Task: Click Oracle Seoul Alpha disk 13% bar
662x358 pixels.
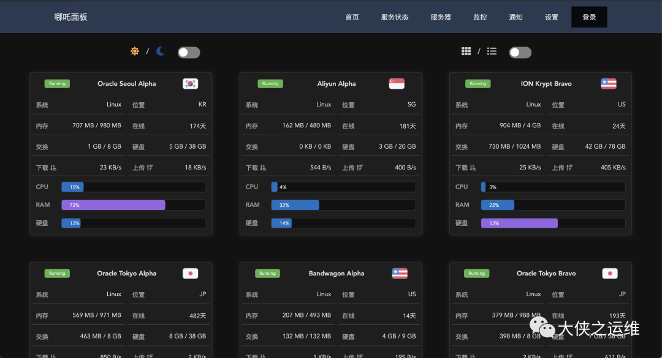Action: (x=134, y=223)
